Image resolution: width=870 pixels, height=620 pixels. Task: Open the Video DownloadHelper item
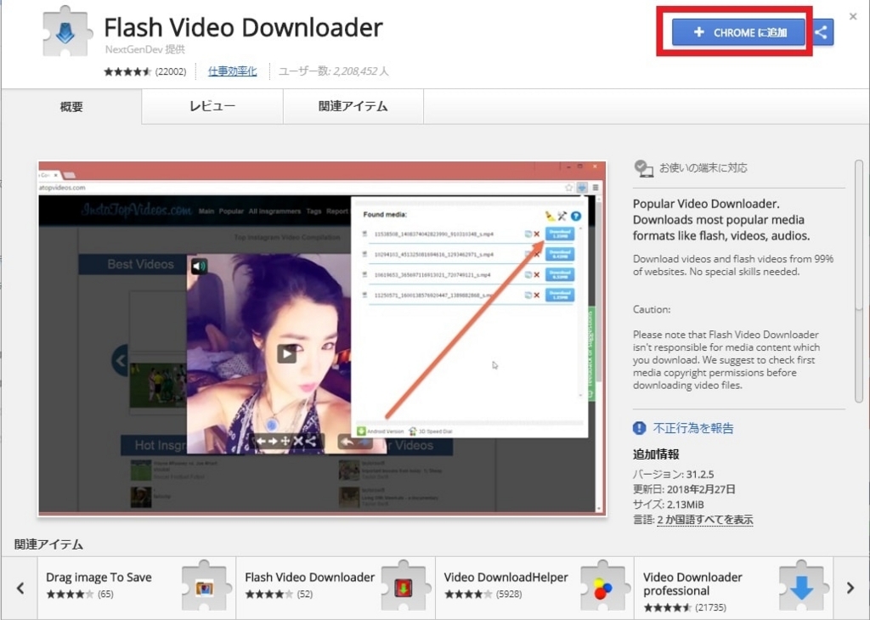[534, 588]
